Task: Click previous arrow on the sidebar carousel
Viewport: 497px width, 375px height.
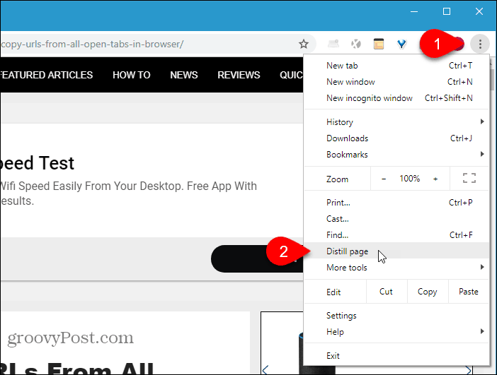Action: [265, 369]
